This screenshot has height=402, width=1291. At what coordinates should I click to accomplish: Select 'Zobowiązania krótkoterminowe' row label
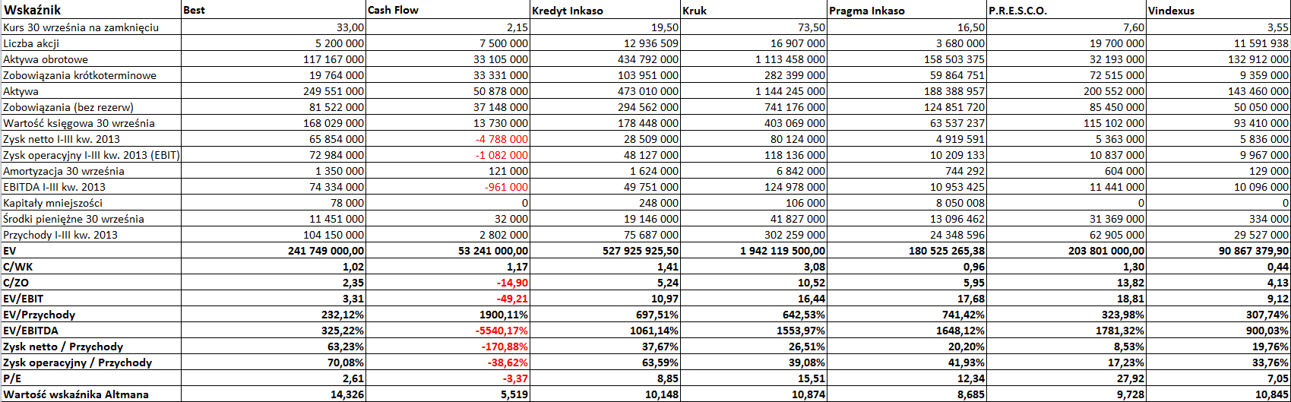(80, 75)
